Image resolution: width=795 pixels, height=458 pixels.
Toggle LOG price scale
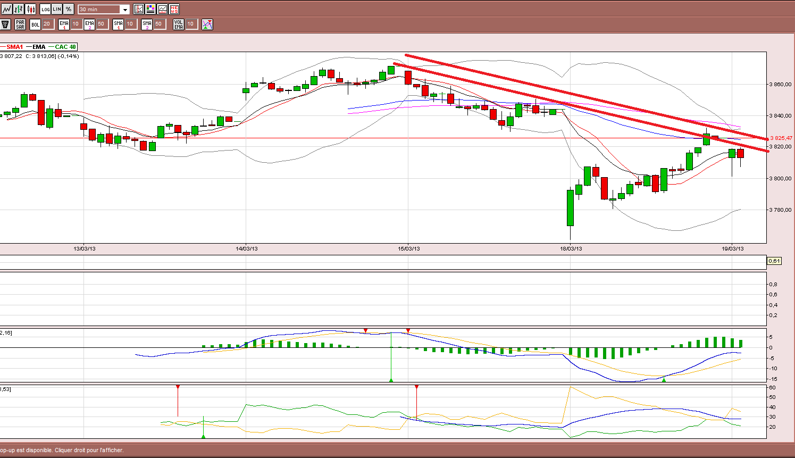click(46, 9)
